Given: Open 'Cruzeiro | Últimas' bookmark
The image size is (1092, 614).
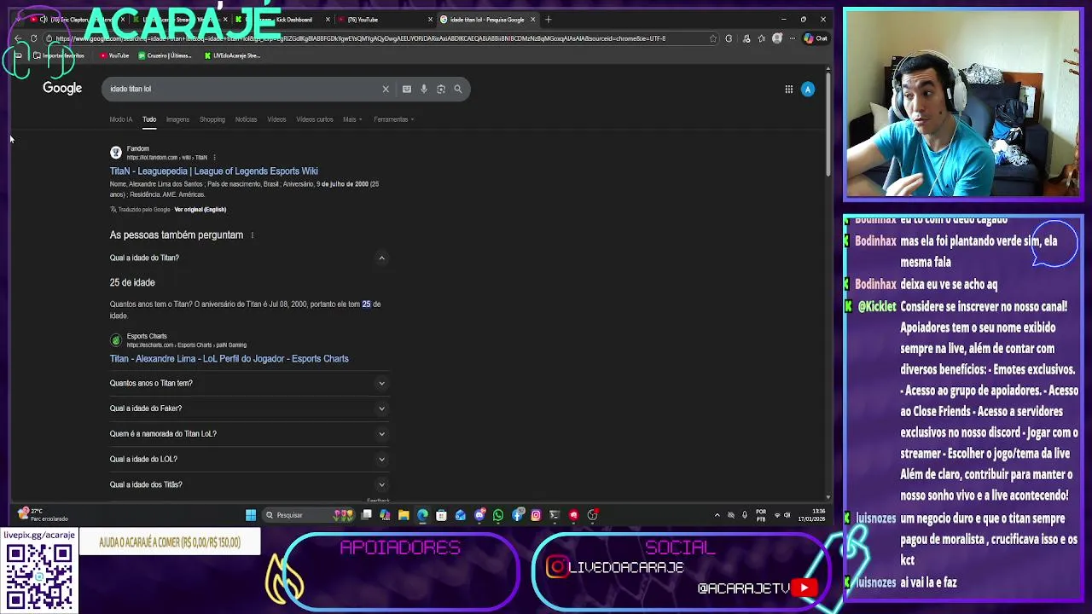Looking at the screenshot, I should [164, 55].
